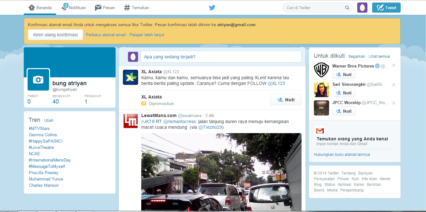Click the camera profile photo icon
426x212 pixels.
(38, 79)
